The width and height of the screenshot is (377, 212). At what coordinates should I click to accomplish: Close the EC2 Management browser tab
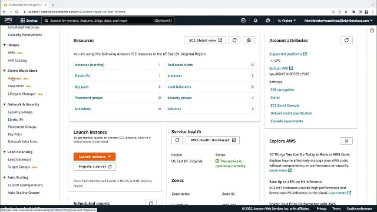[45, 5]
